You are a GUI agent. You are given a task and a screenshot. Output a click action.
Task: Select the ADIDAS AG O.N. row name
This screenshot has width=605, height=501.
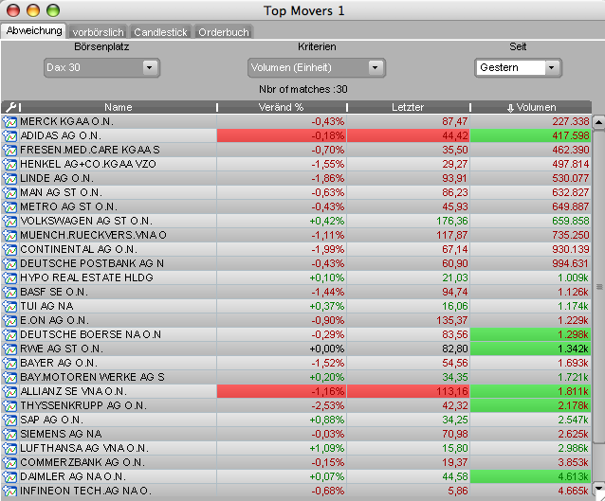(x=61, y=136)
